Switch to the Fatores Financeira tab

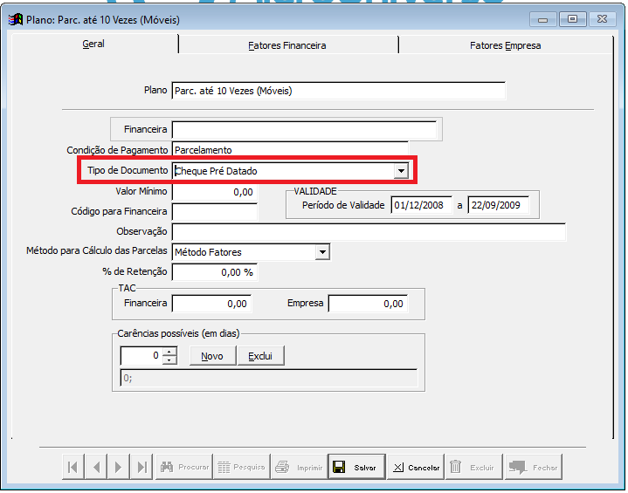pyautogui.click(x=287, y=45)
